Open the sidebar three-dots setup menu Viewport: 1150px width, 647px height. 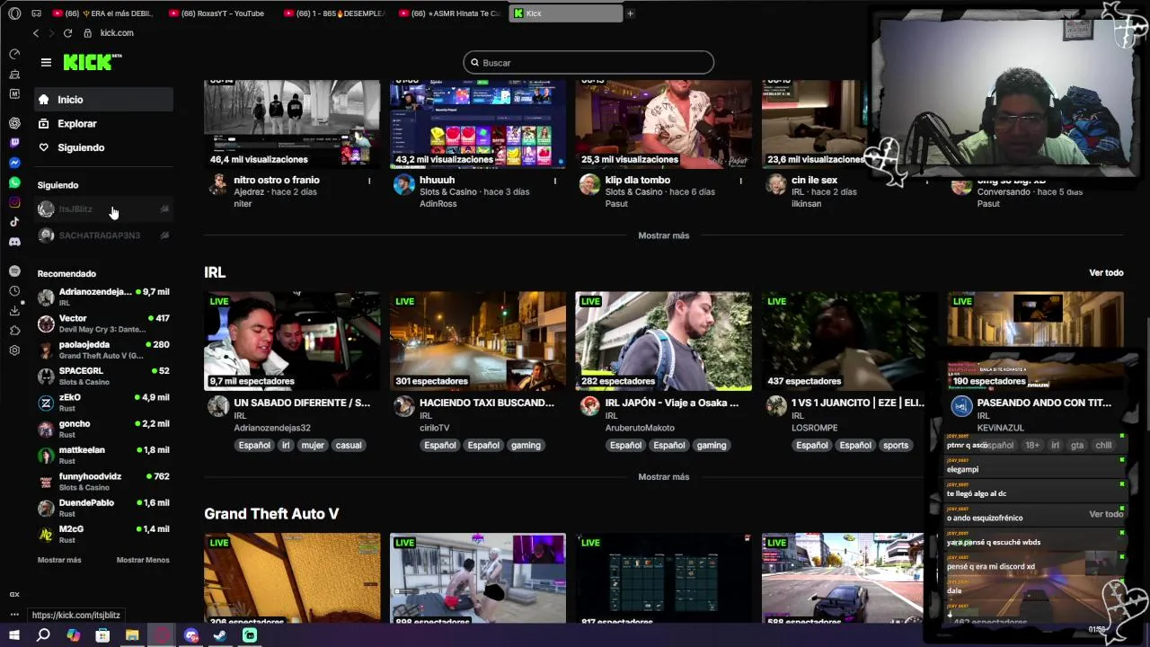[x=14, y=615]
